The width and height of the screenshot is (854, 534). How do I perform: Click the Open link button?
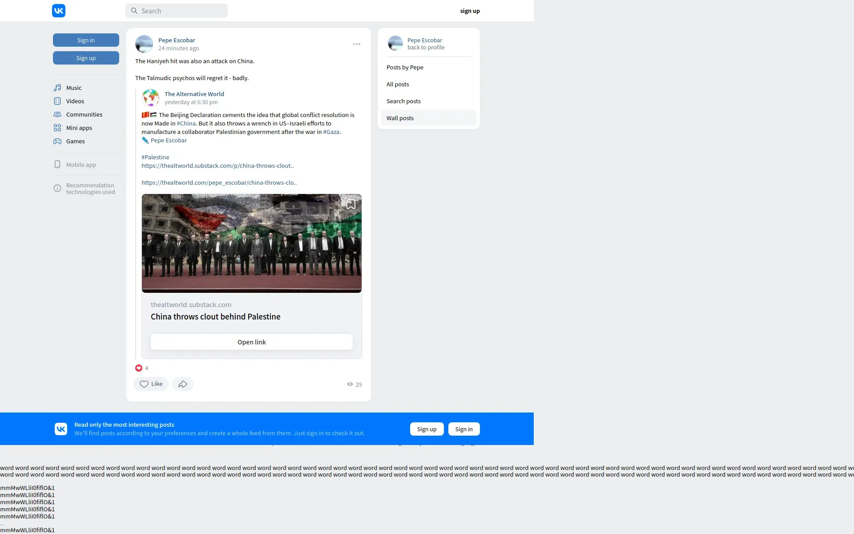[252, 342]
